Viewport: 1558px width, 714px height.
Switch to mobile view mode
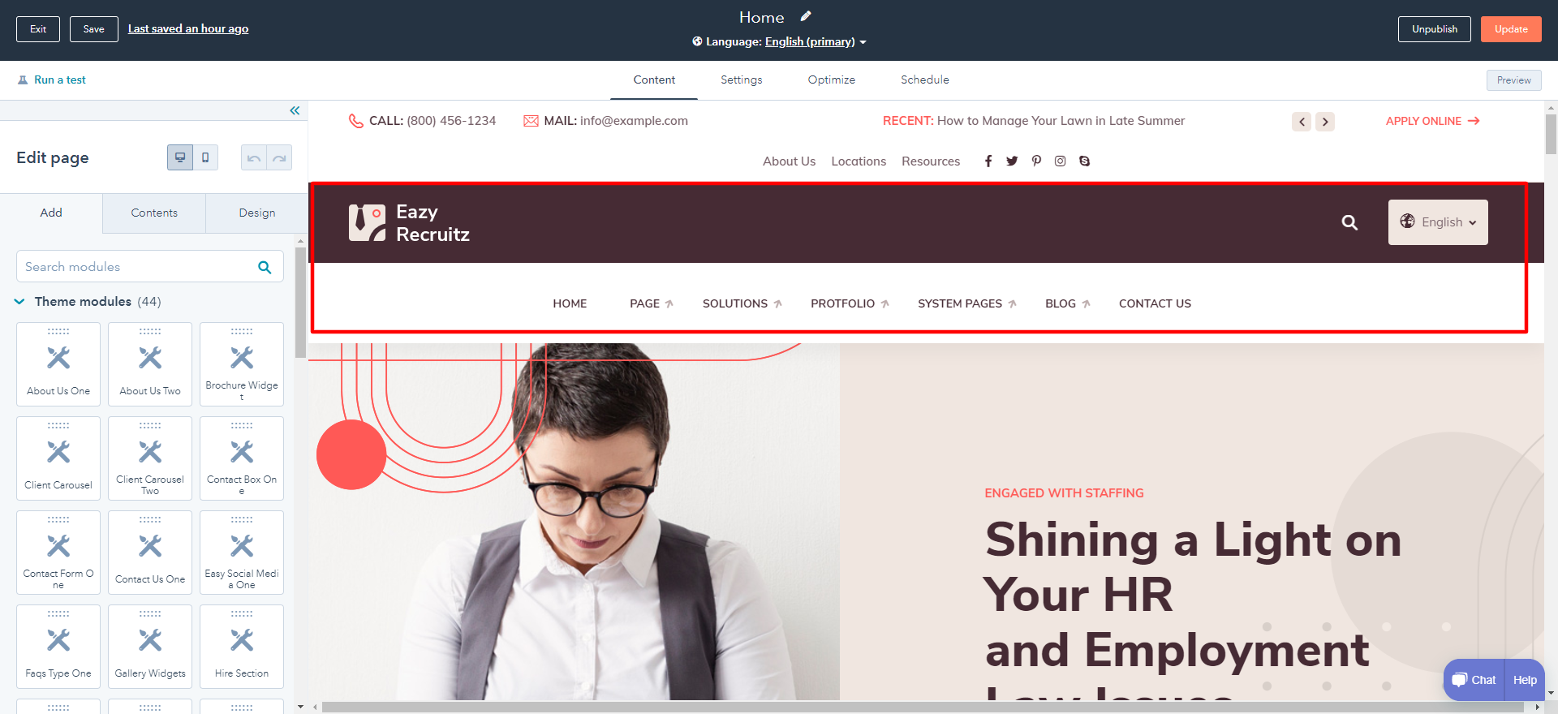coord(205,157)
